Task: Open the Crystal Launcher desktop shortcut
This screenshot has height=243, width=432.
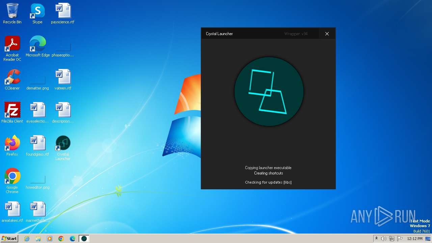Action: pos(63,148)
